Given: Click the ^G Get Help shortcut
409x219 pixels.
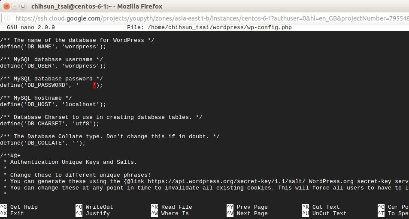Looking at the screenshot, I should 19,207.
